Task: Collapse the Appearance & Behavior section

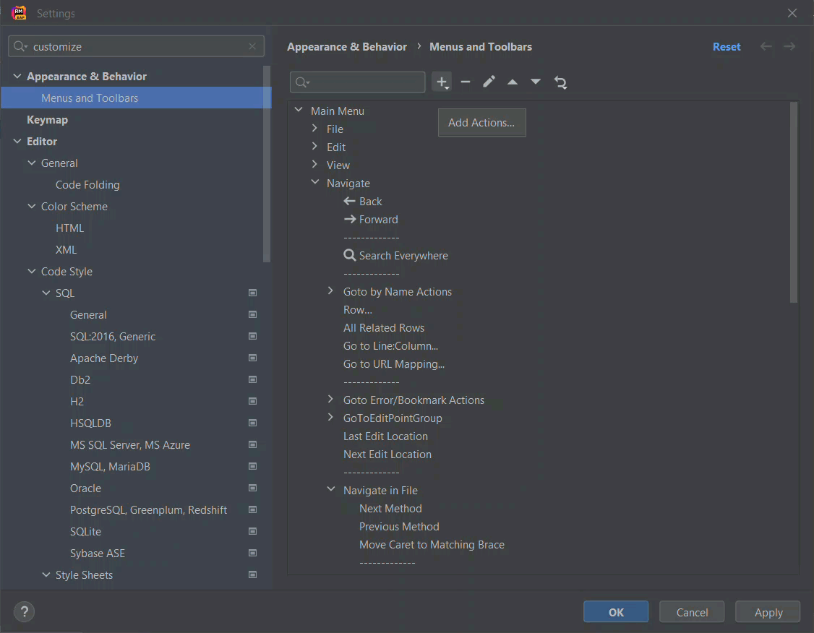Action: point(17,77)
